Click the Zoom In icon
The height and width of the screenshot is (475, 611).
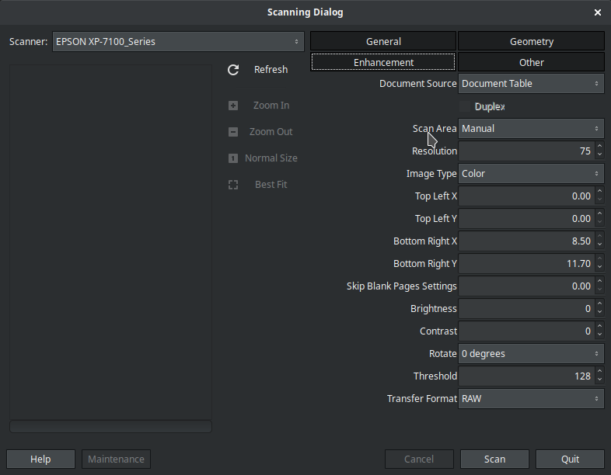[x=233, y=106]
